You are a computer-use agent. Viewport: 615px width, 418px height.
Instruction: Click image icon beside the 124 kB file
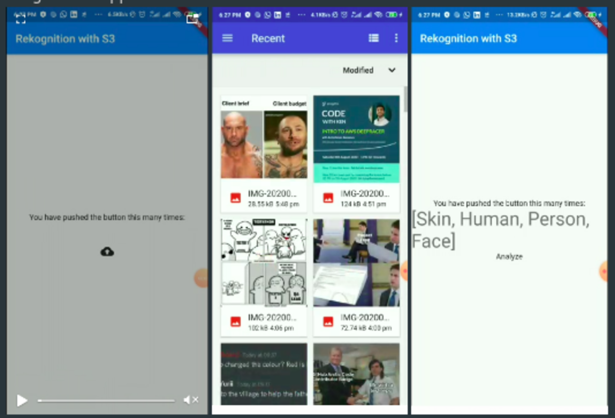pyautogui.click(x=328, y=198)
